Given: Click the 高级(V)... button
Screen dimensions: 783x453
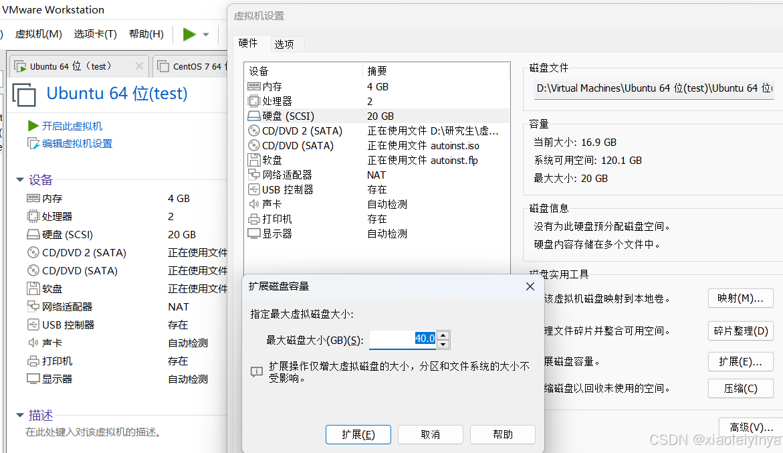Looking at the screenshot, I should point(751,428).
